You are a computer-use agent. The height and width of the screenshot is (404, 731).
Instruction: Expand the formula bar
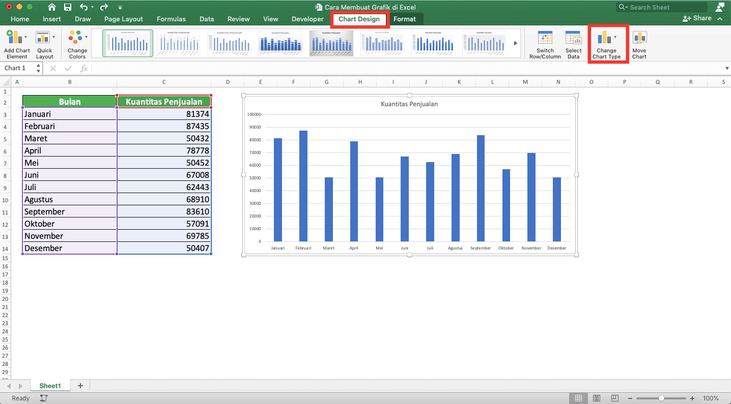726,68
